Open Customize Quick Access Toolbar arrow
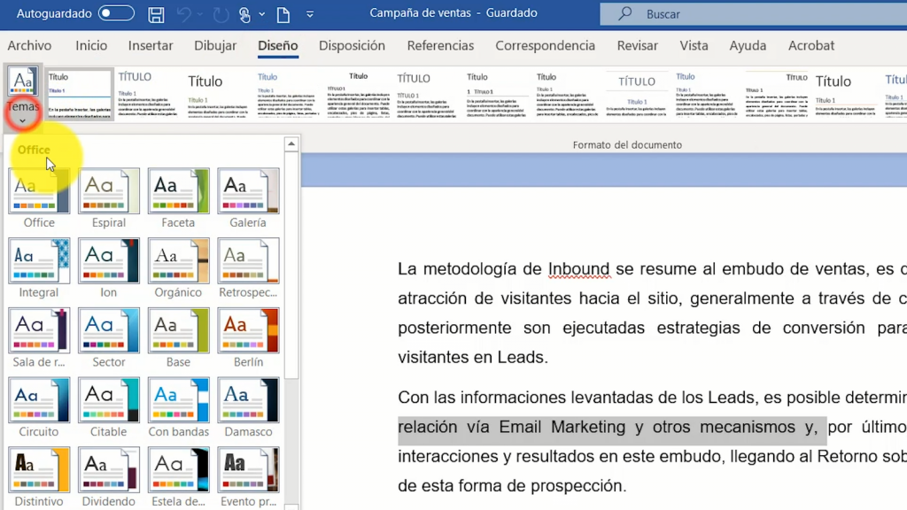Viewport: 907px width, 510px height. (310, 14)
